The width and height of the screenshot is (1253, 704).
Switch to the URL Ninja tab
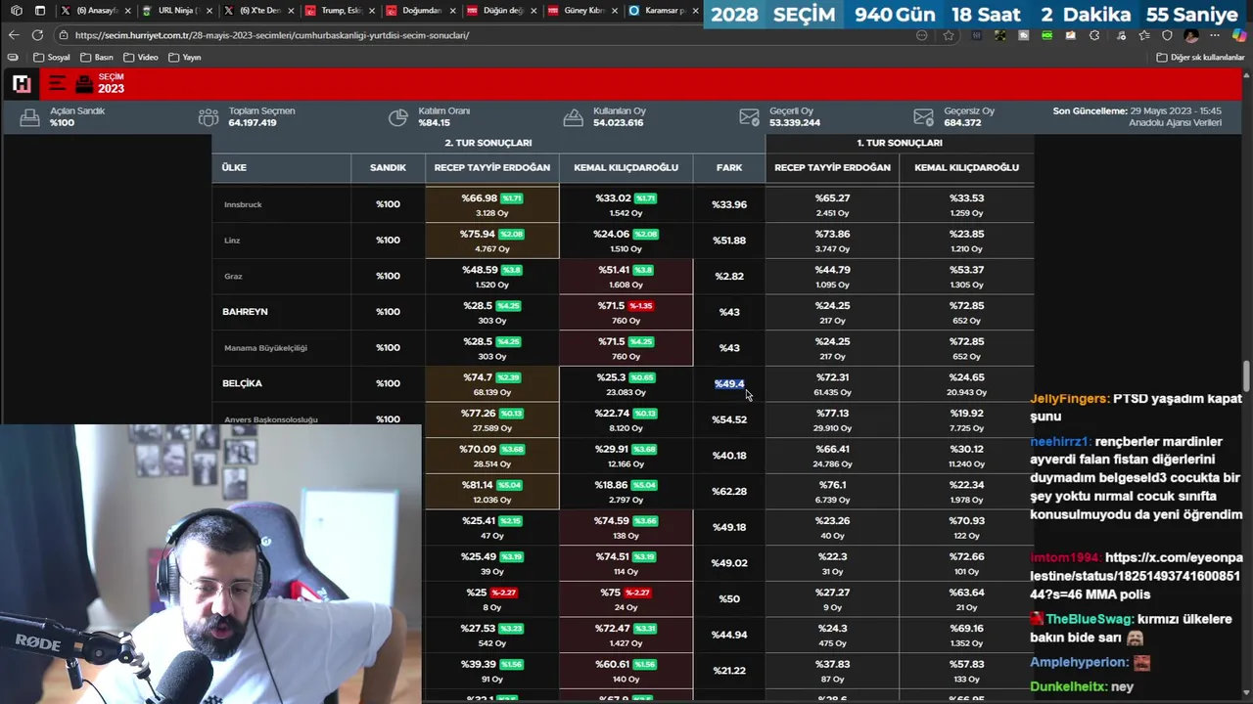(177, 11)
